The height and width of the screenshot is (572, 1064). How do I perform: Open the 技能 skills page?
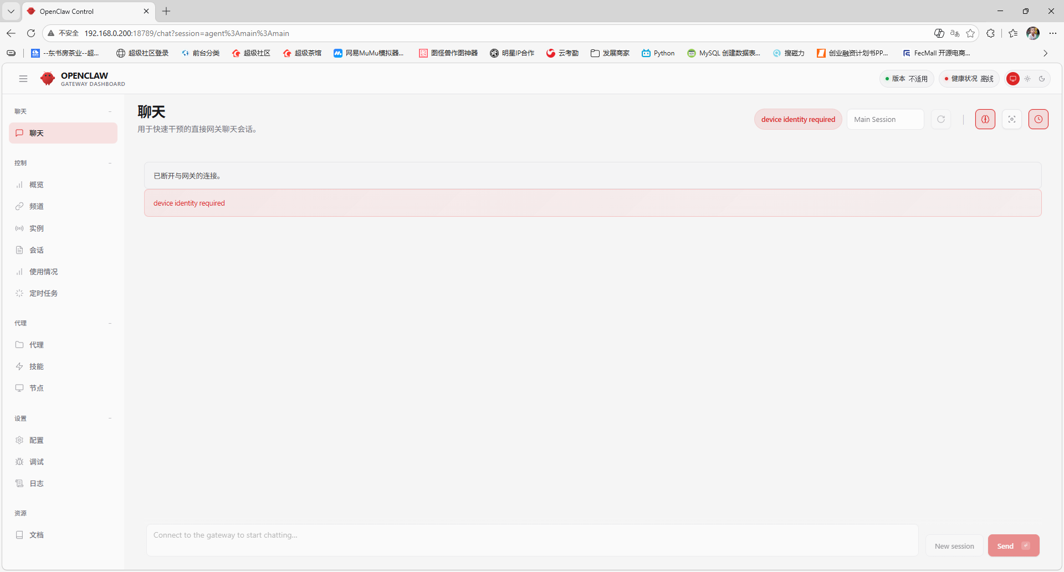tap(37, 366)
